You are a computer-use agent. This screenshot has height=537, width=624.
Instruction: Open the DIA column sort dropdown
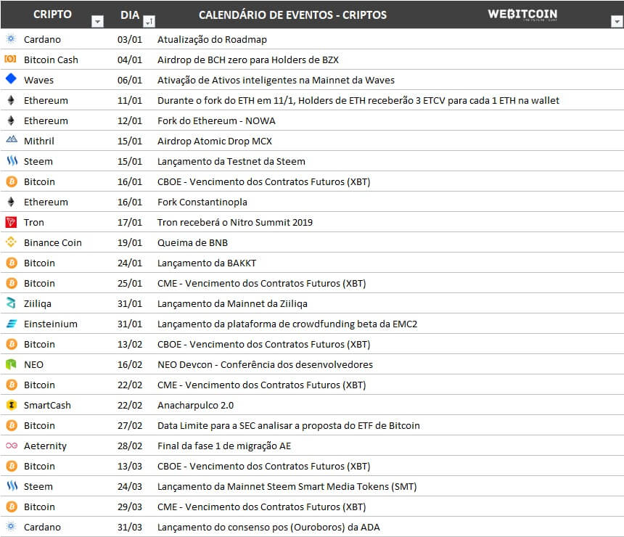[149, 22]
